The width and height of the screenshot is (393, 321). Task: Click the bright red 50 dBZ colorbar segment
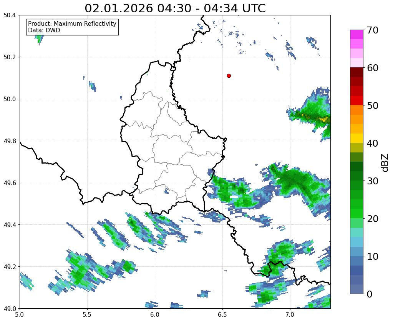(x=357, y=100)
